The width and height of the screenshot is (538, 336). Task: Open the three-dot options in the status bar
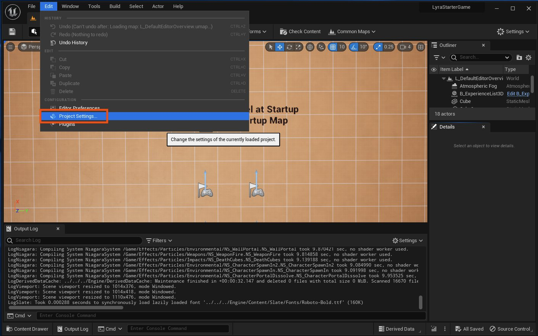[x=445, y=329]
